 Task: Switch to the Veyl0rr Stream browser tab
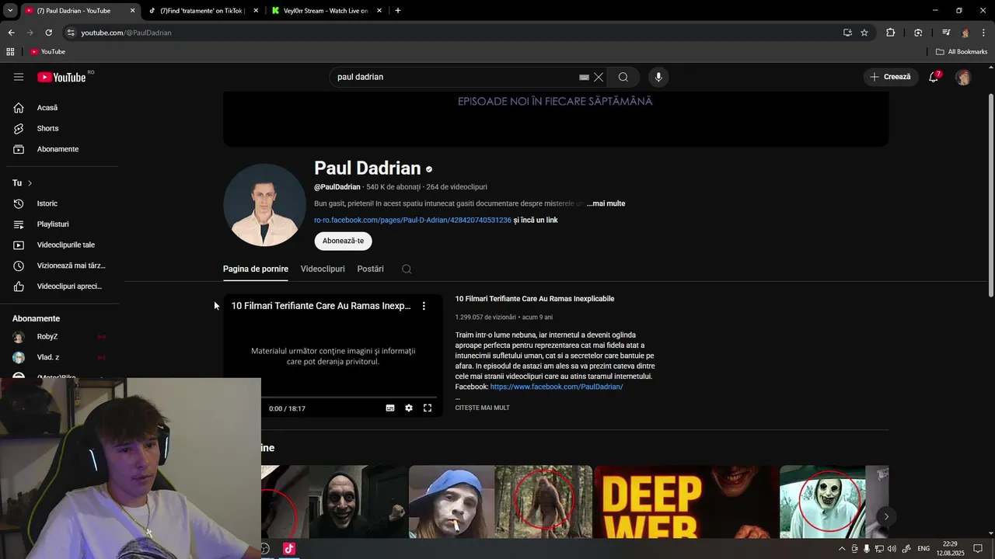(326, 11)
